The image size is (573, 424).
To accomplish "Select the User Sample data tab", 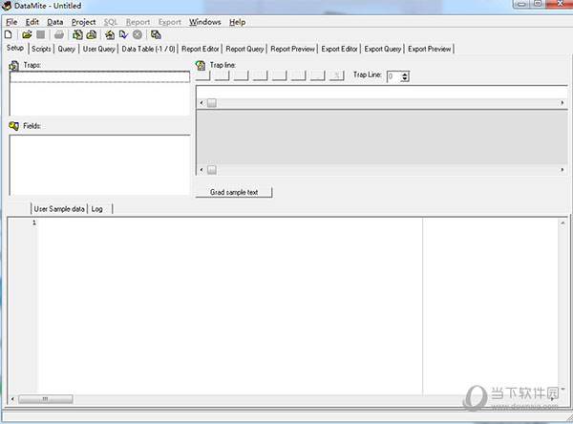I will coord(59,209).
